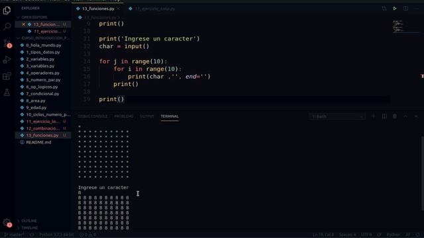Open the Run and Debug view
The width and height of the screenshot is (424, 238).
coord(7,59)
